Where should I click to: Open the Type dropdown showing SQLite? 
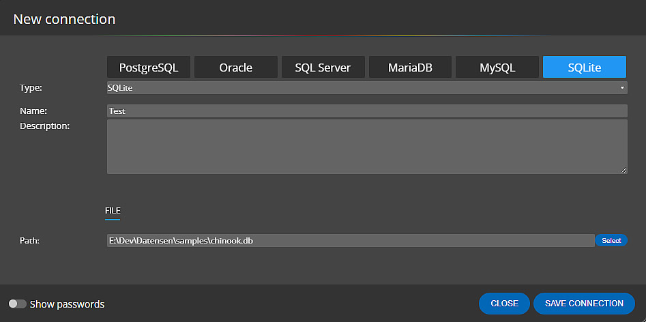point(366,88)
